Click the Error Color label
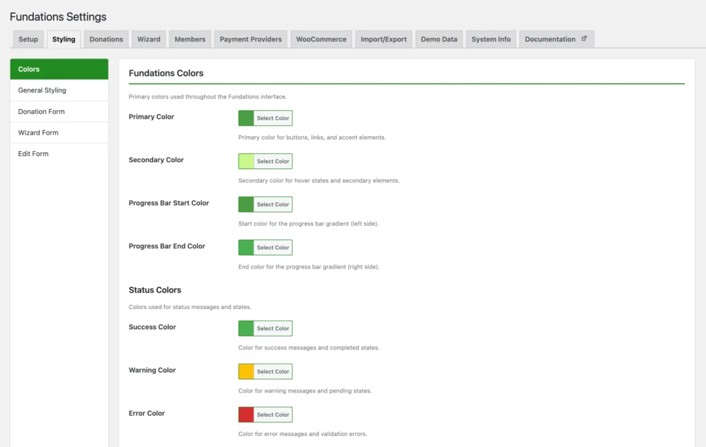The width and height of the screenshot is (706, 447). tap(147, 413)
